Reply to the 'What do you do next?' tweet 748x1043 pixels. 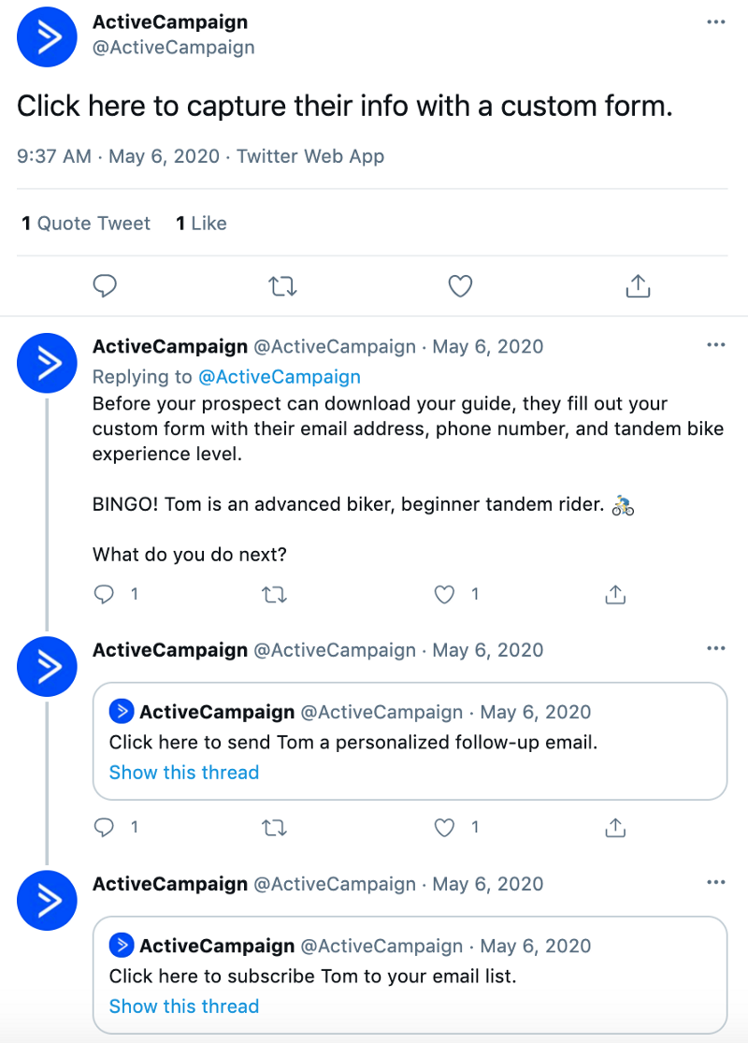pyautogui.click(x=106, y=594)
